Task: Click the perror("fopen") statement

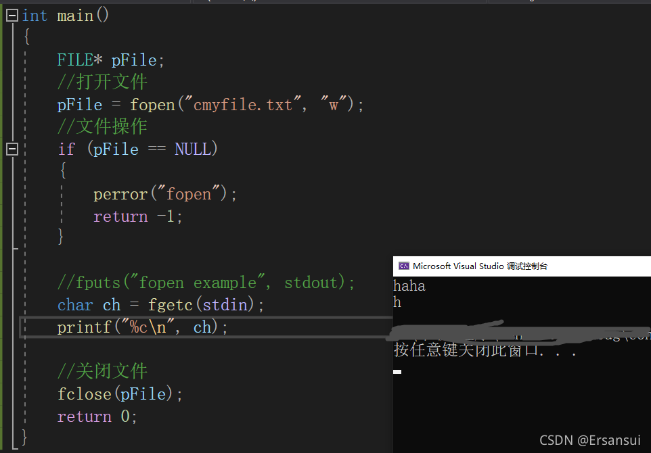Action: (x=165, y=194)
